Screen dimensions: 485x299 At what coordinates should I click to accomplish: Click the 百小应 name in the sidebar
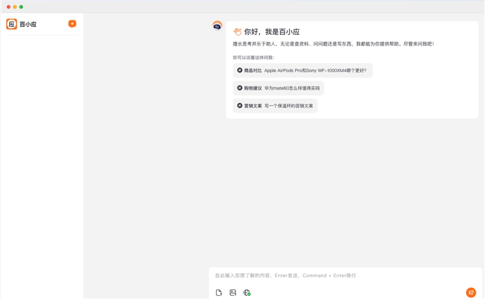28,23
